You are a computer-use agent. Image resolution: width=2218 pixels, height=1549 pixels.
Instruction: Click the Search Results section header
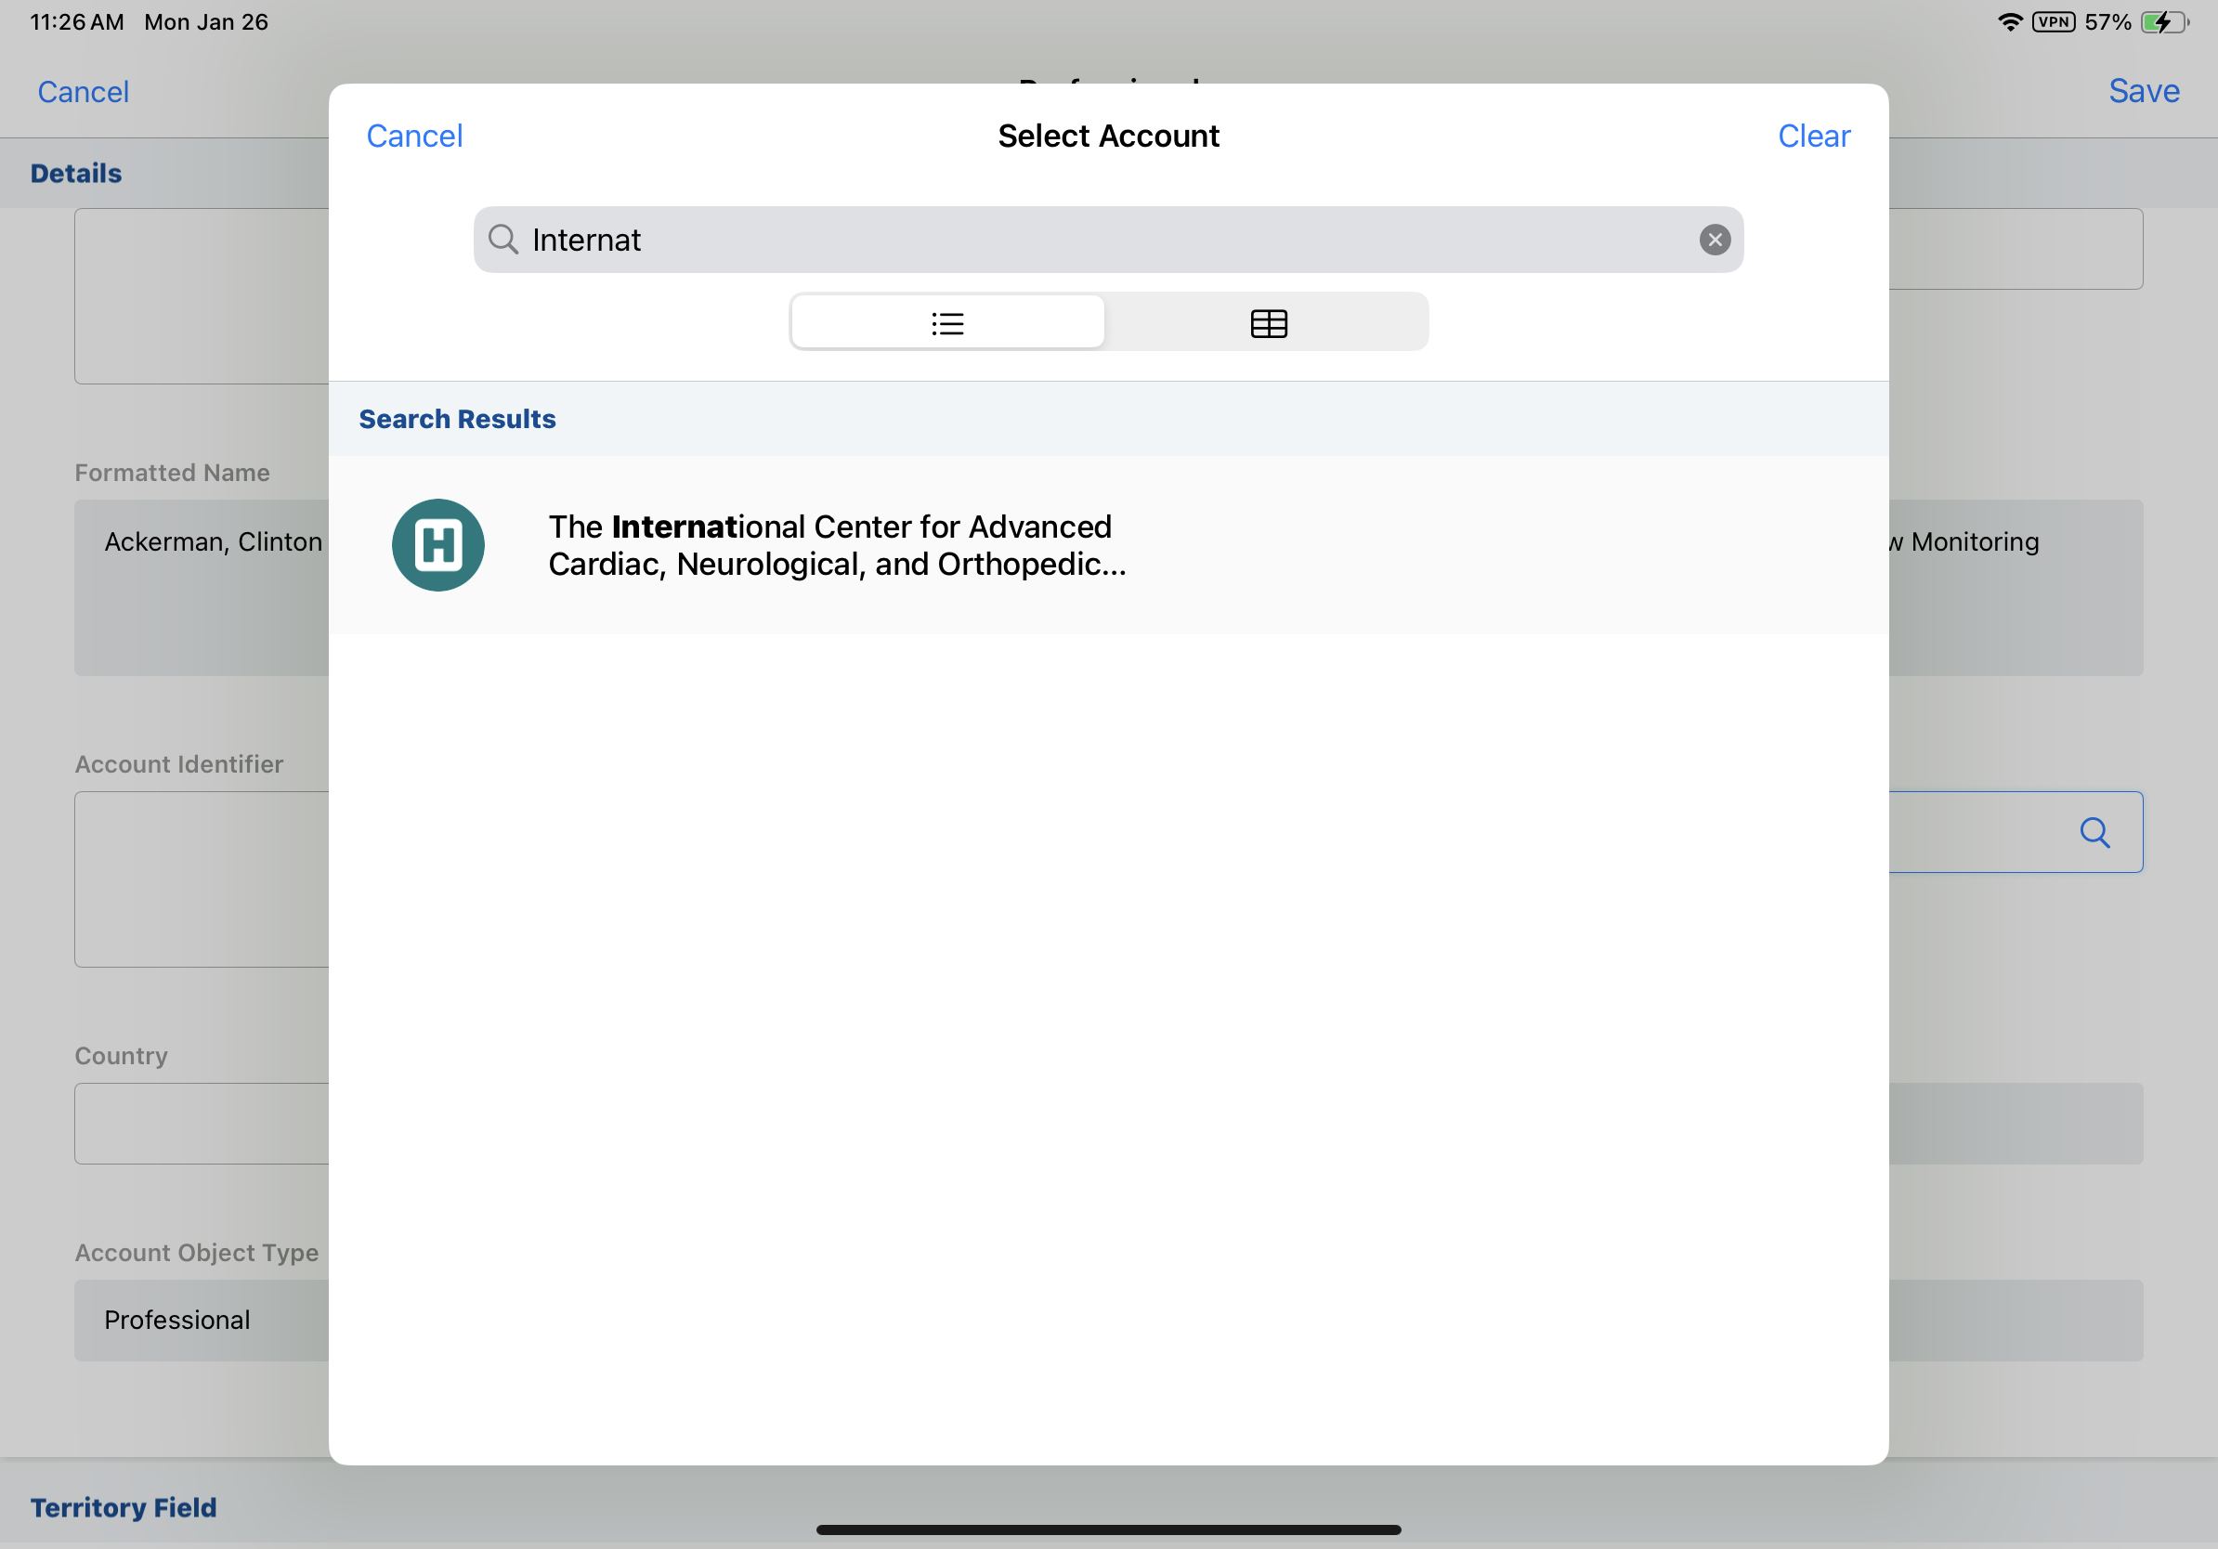pos(457,419)
